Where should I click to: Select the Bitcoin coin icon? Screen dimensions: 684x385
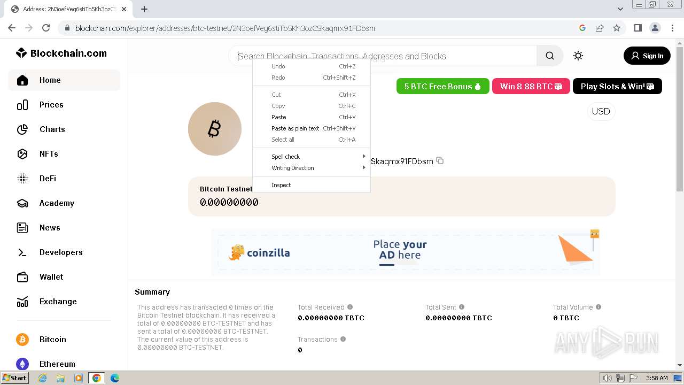22,340
